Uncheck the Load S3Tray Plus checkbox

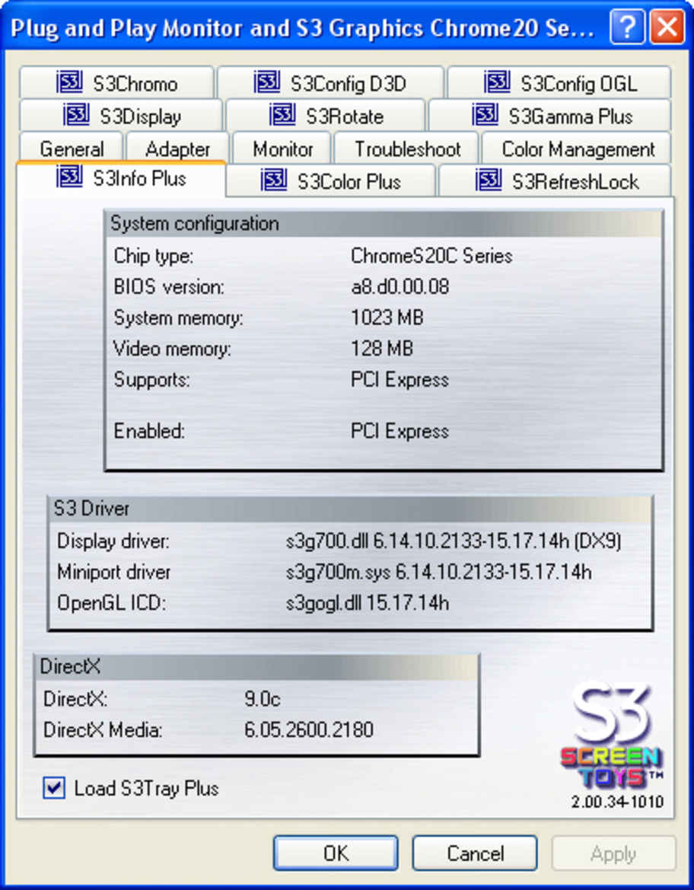click(x=54, y=788)
